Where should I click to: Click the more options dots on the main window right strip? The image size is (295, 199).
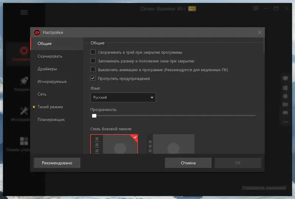coord(285,122)
